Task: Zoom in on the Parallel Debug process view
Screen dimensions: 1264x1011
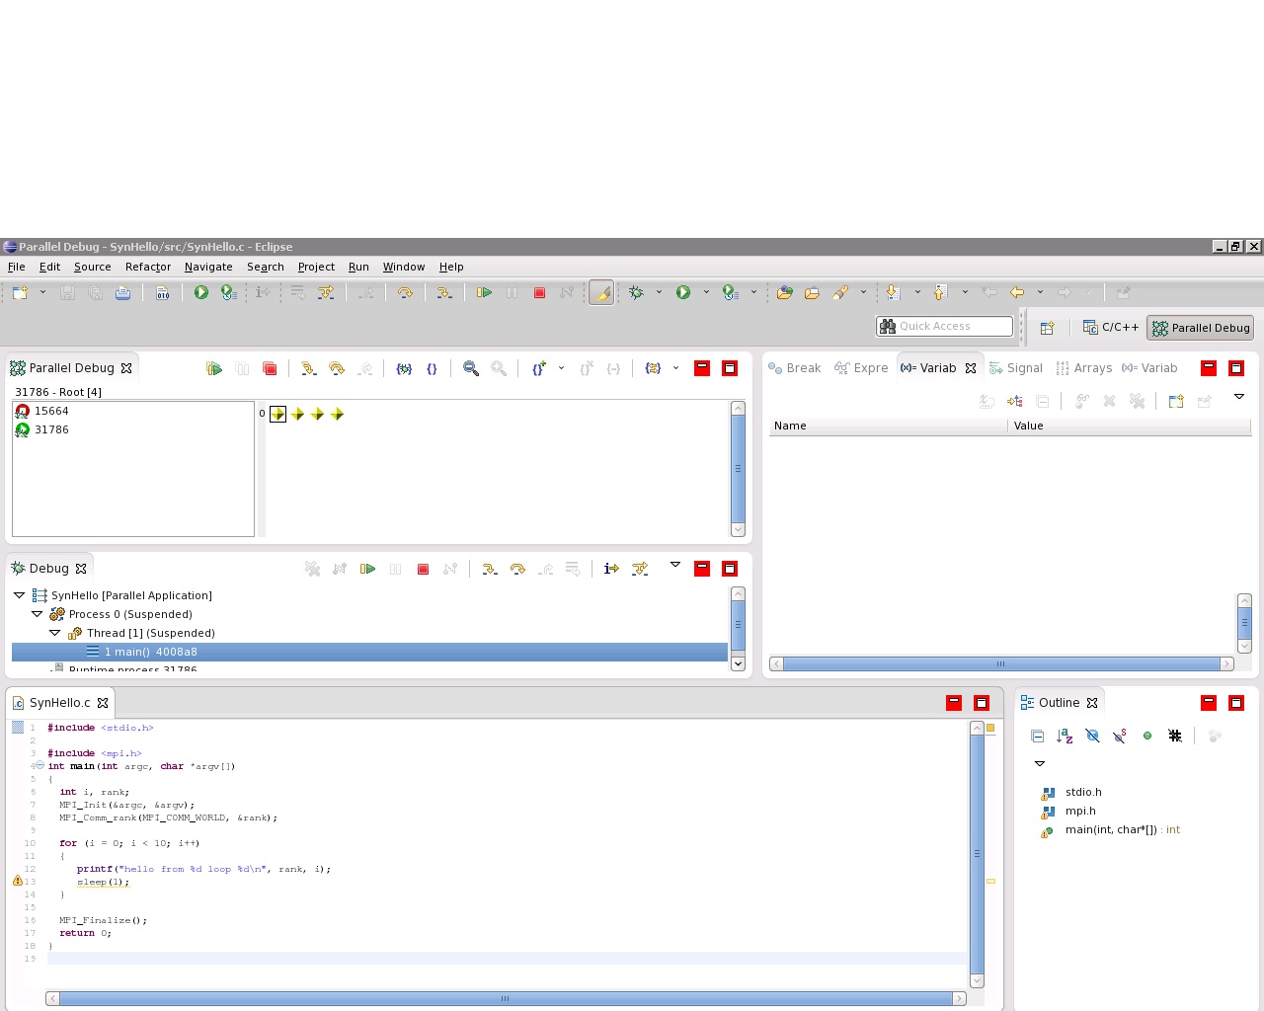Action: tap(471, 368)
